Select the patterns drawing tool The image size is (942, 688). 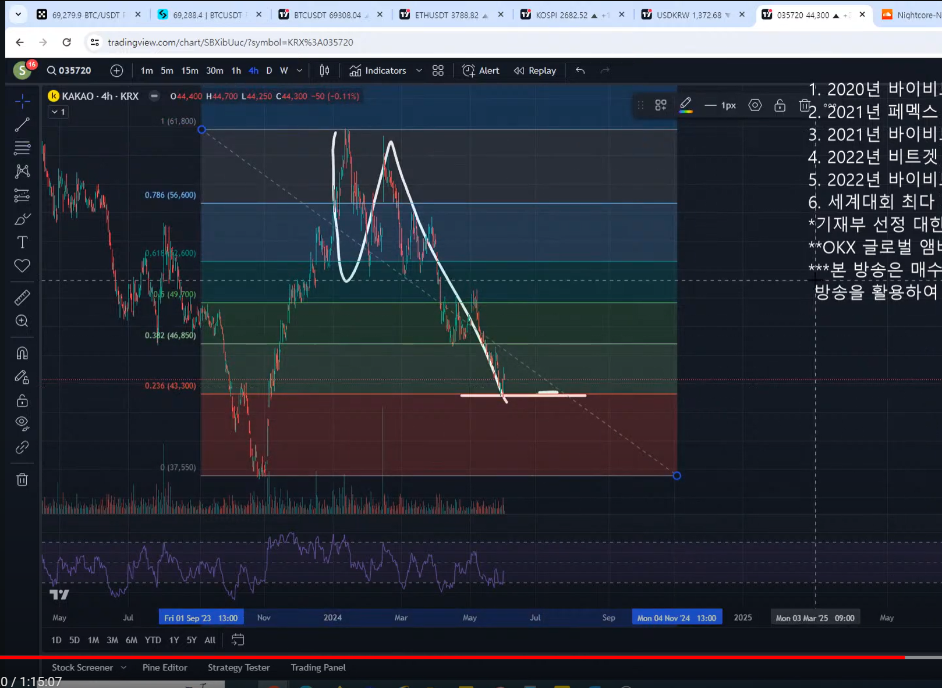click(x=22, y=171)
